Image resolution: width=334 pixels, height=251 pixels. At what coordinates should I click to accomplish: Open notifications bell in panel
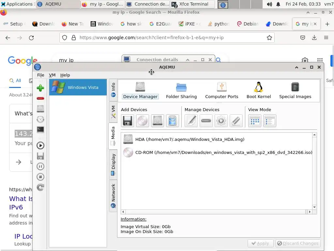pos(278,4)
